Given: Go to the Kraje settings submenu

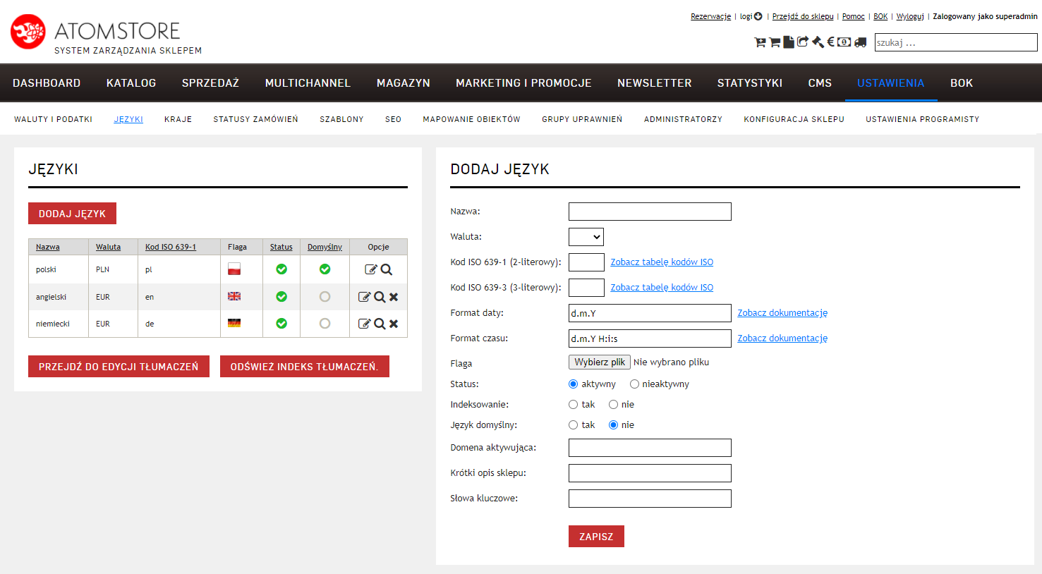Looking at the screenshot, I should [x=178, y=119].
